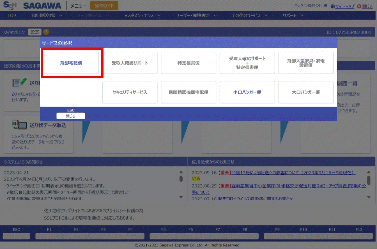
Task: Expand その他のサービス menu
Action: (x=250, y=16)
